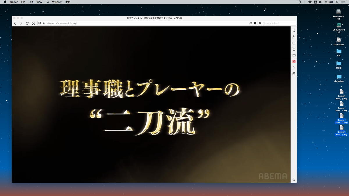Open the tracker blocker shield settings
This screenshot has width=349, height=196.
click(40, 23)
